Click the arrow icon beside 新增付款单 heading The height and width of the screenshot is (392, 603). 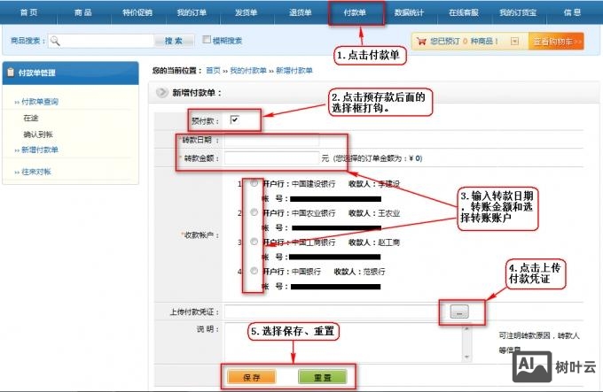(162, 92)
